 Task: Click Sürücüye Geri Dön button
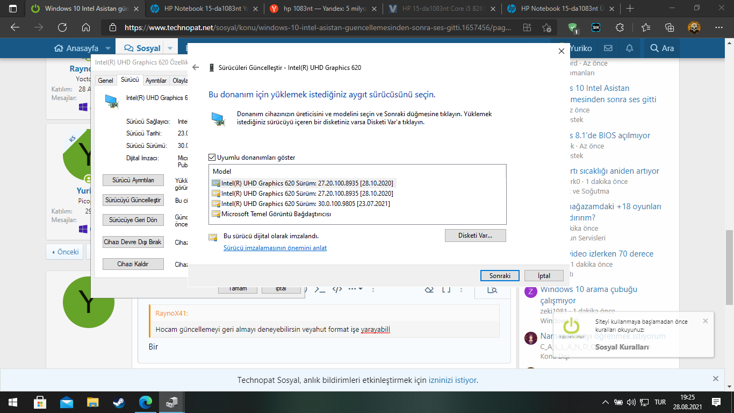point(133,220)
